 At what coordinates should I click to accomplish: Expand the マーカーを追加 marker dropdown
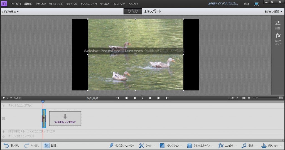[x=12, y=98]
